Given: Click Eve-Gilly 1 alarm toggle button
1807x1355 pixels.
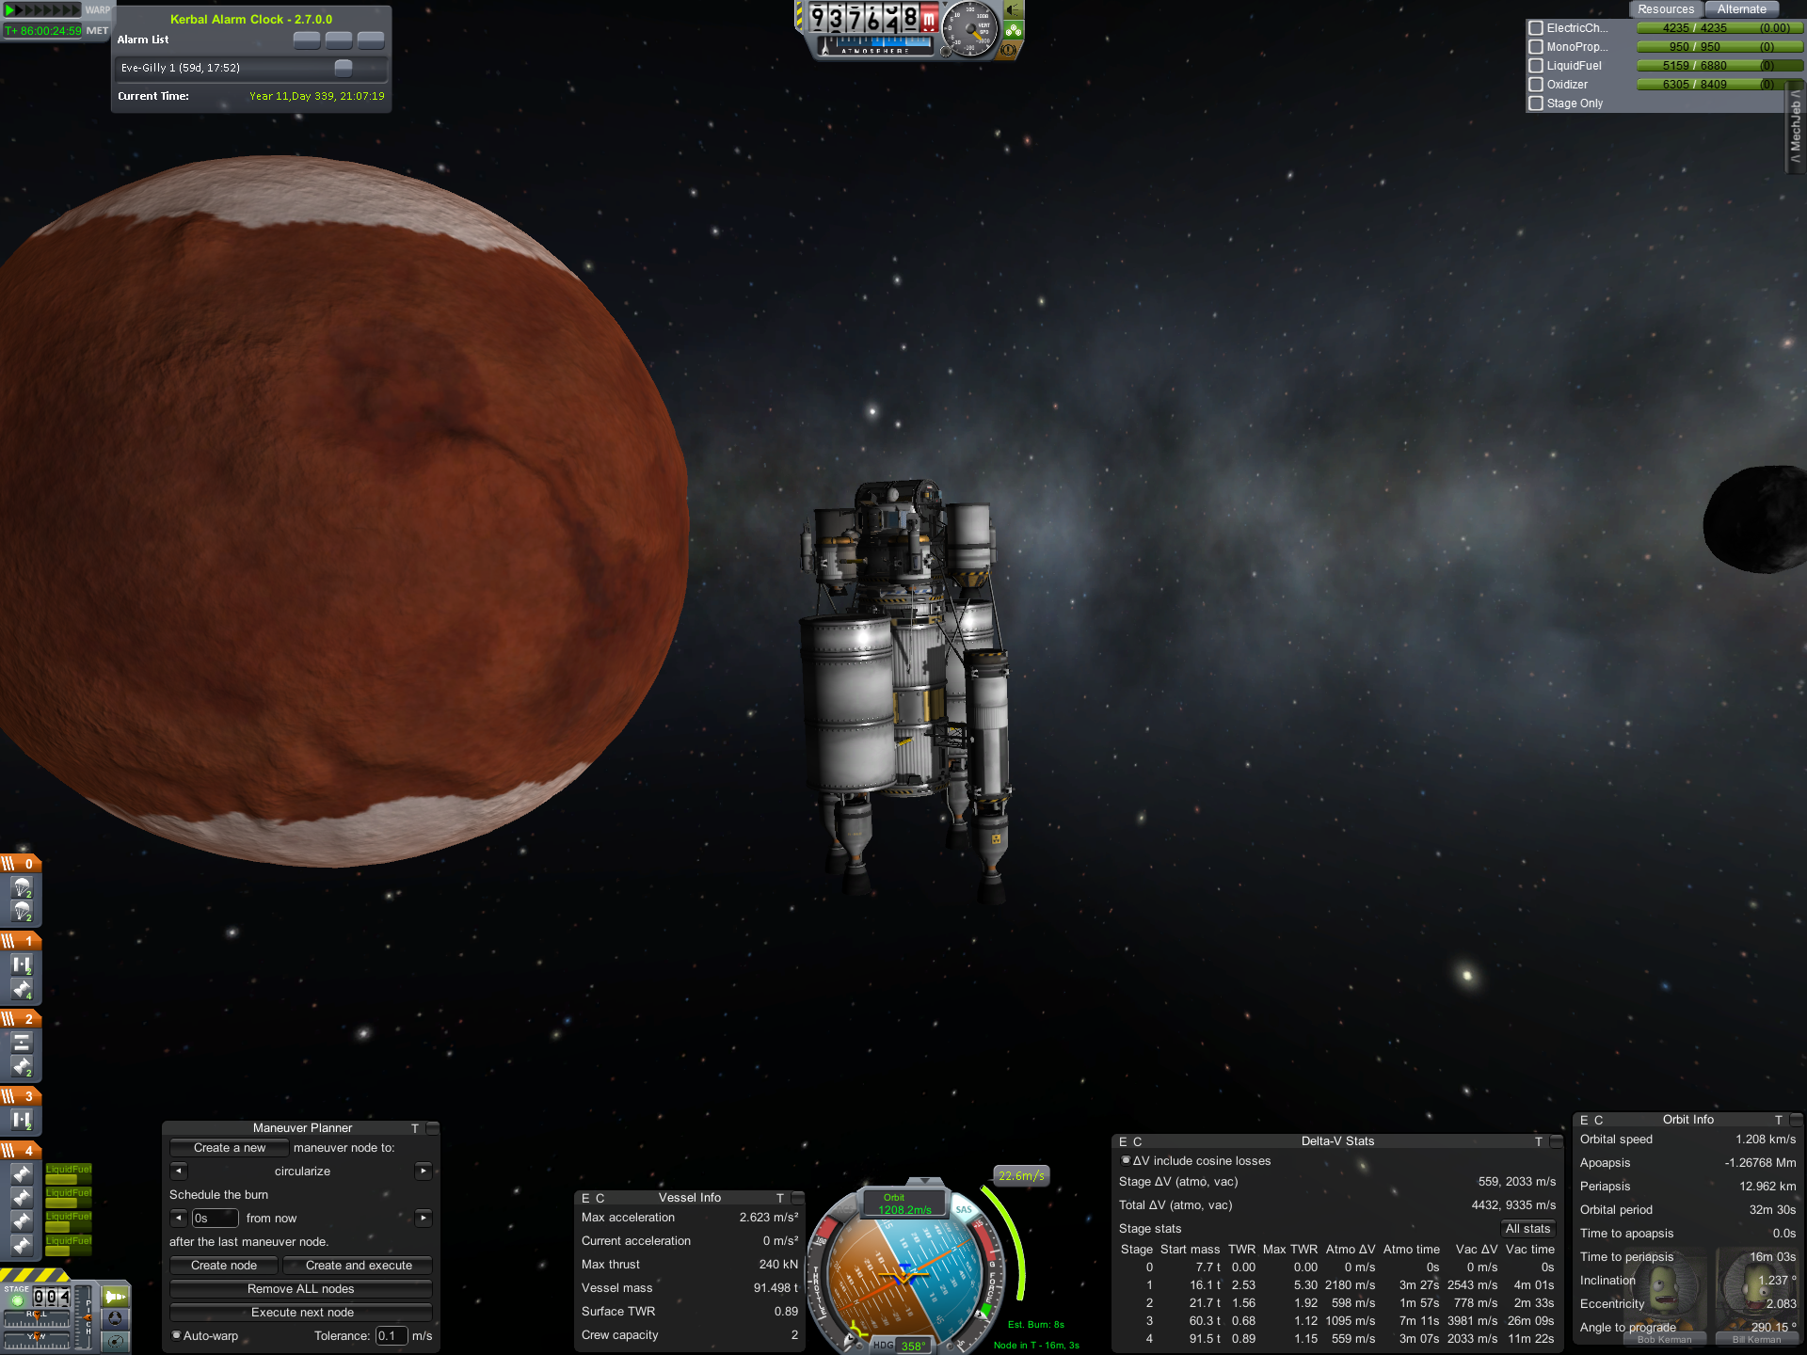Looking at the screenshot, I should [344, 68].
